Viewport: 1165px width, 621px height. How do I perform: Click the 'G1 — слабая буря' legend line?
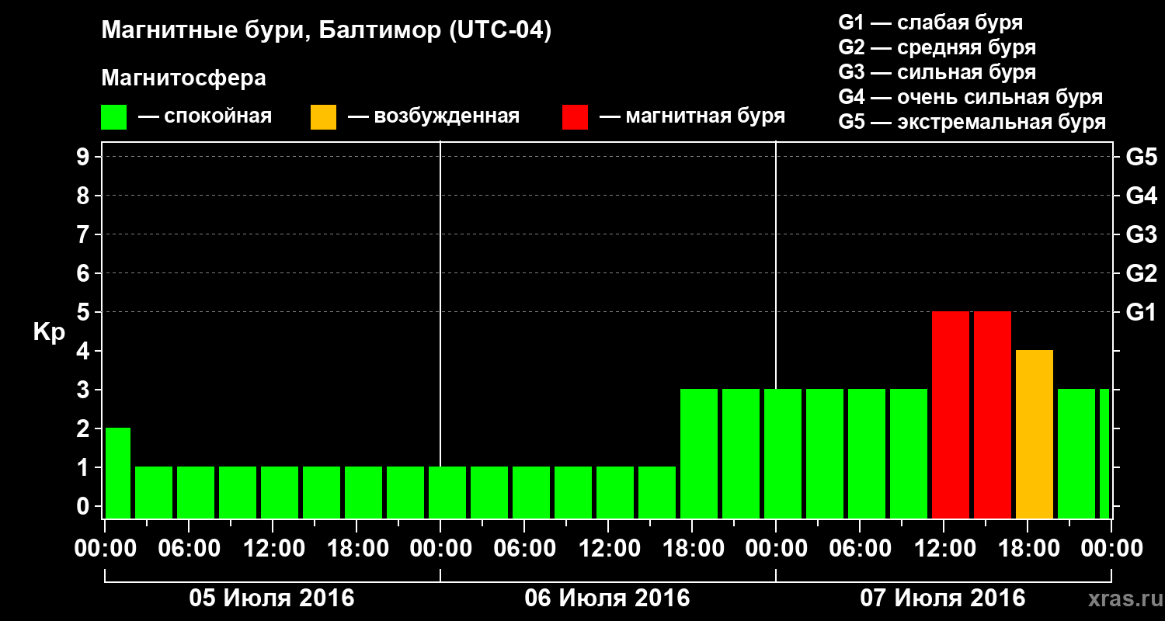(930, 23)
